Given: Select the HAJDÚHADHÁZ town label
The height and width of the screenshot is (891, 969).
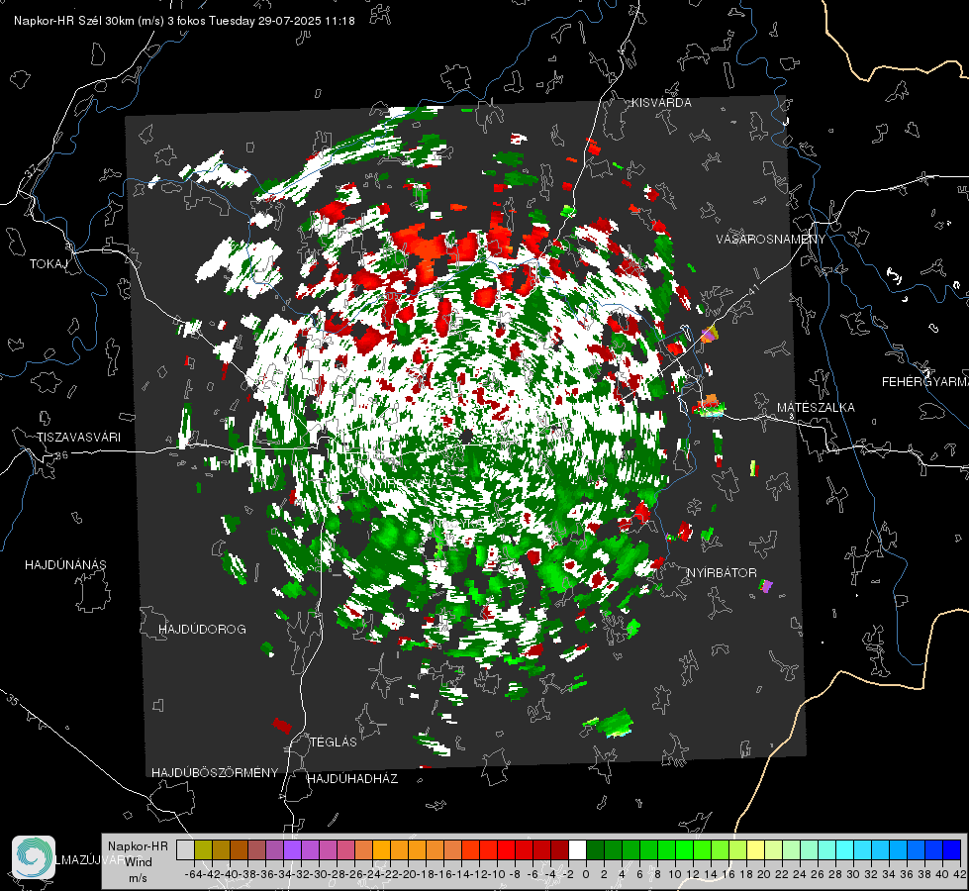Looking at the screenshot, I should (x=352, y=779).
